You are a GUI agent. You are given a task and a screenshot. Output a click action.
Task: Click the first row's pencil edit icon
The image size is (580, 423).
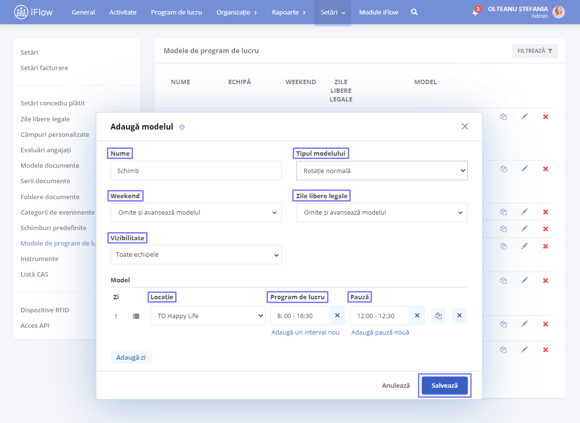point(524,117)
